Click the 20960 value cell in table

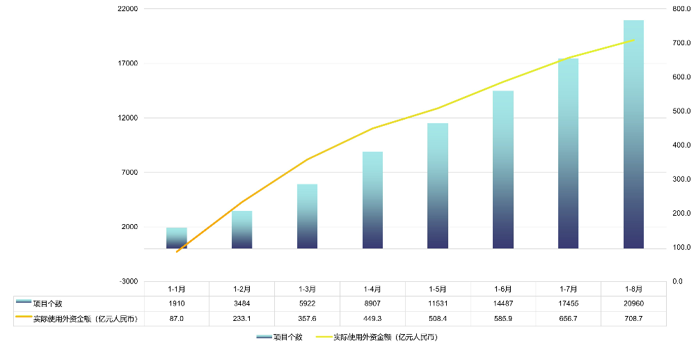(x=633, y=303)
